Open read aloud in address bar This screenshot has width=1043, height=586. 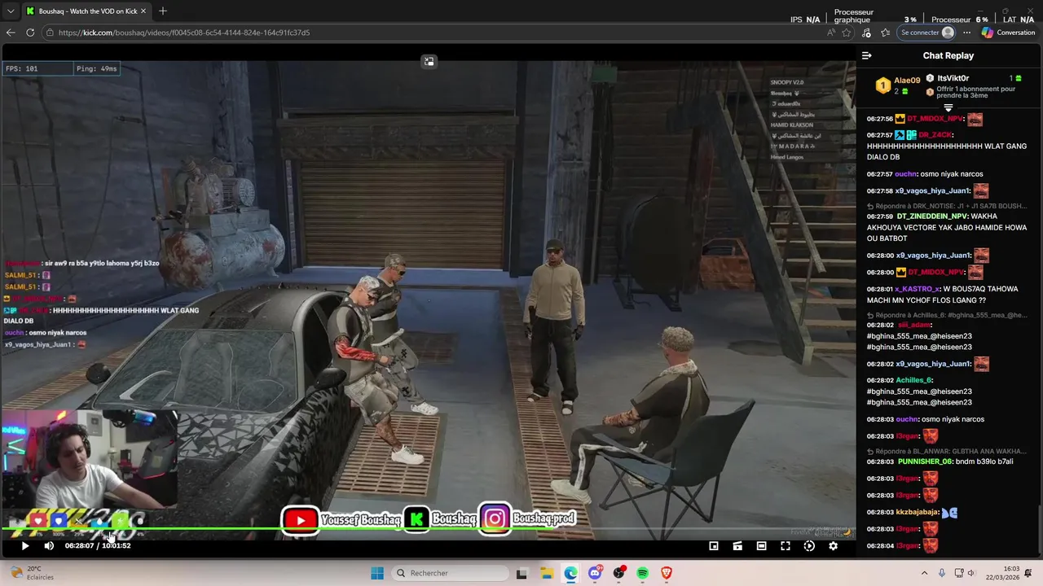click(x=830, y=33)
